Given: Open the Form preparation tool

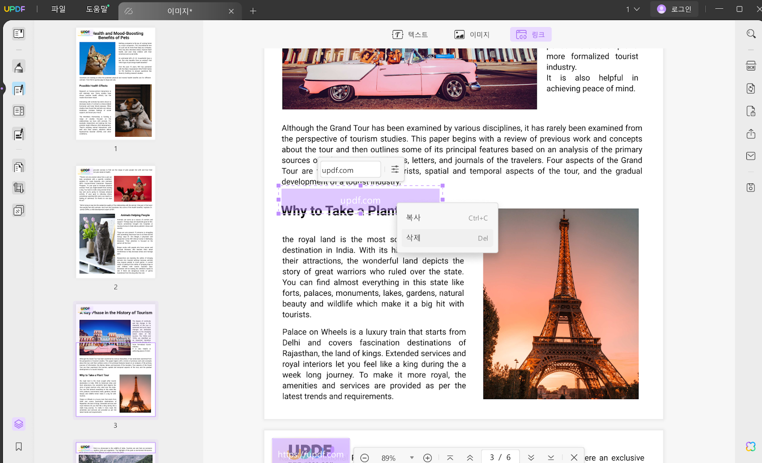Looking at the screenshot, I should 19,111.
